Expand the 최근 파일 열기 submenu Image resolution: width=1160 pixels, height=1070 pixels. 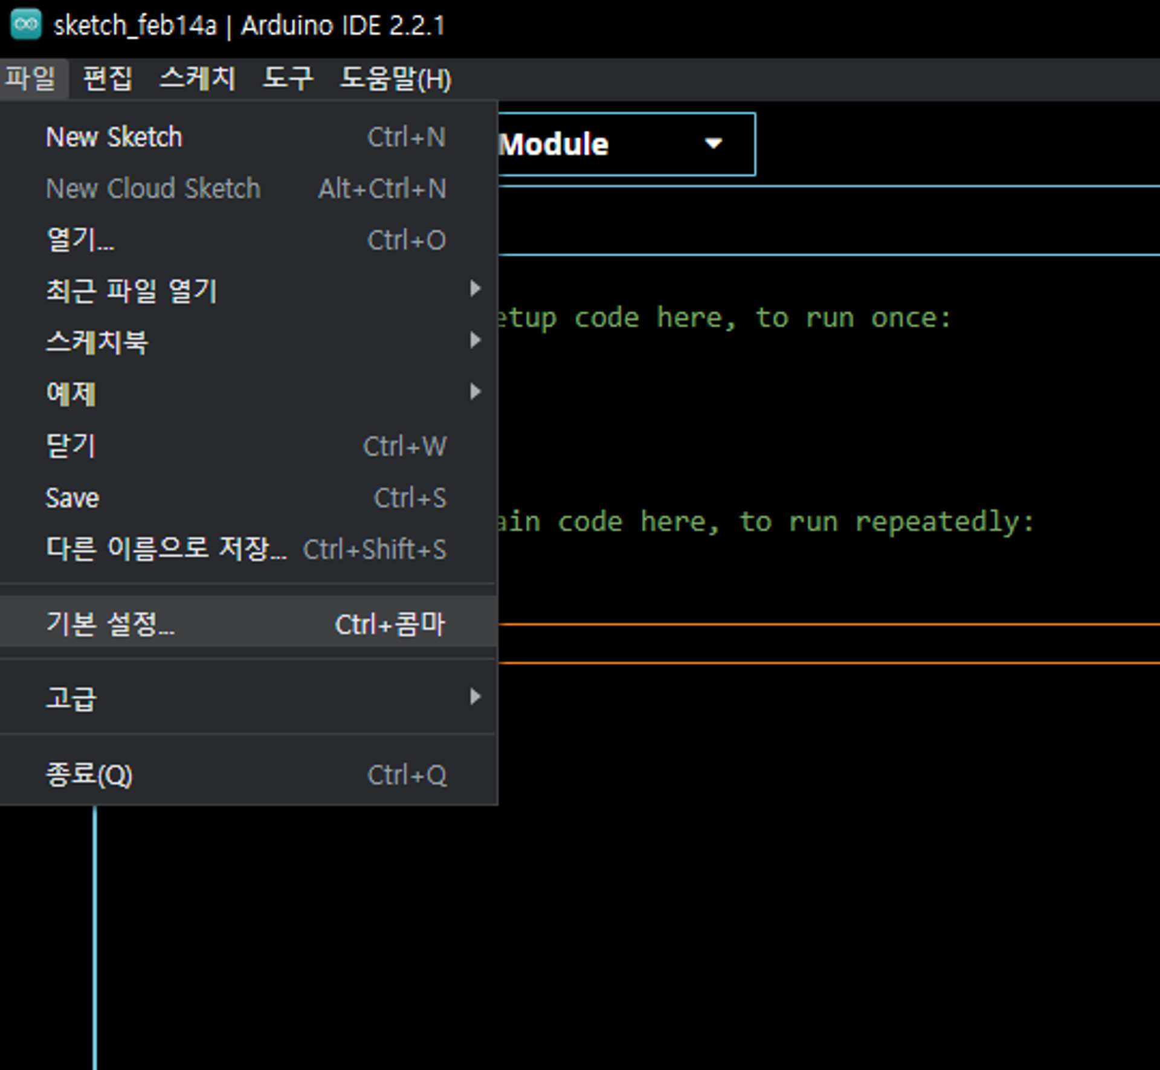[132, 291]
